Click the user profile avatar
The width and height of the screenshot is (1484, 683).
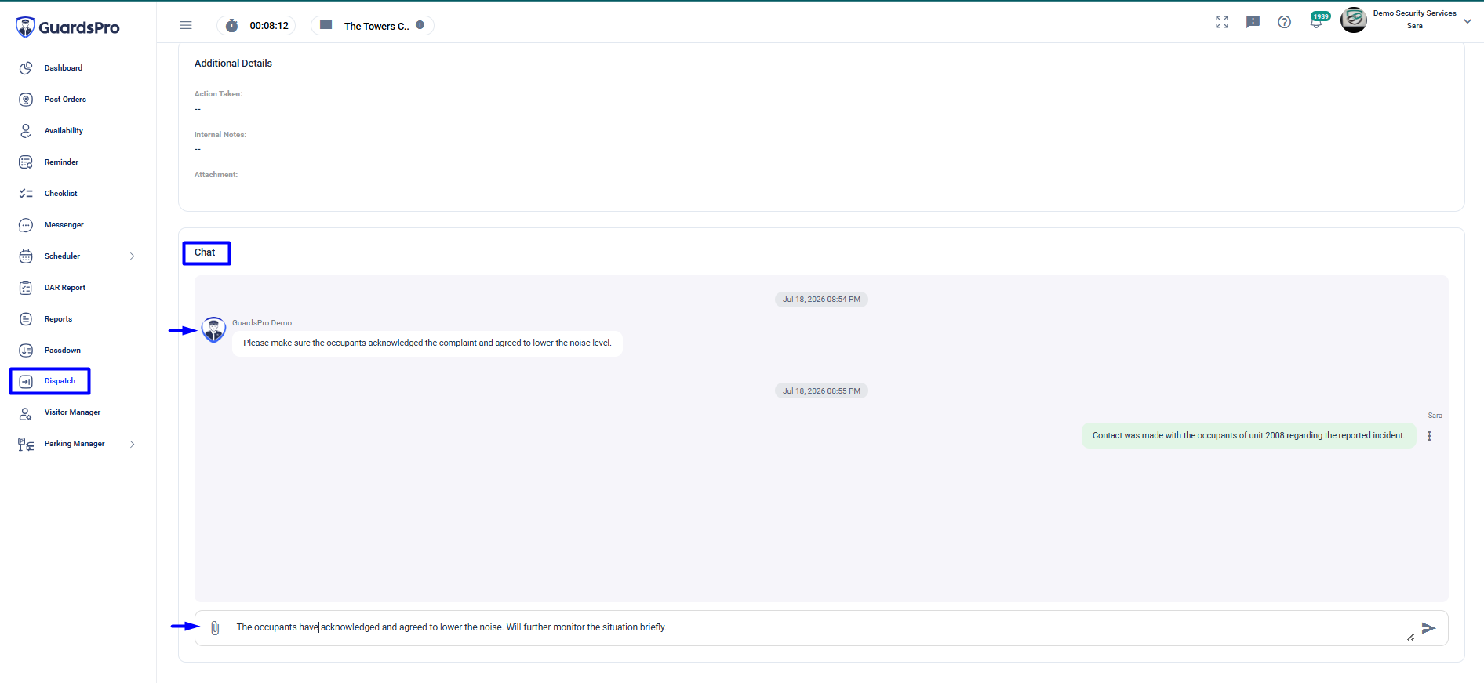tap(1354, 20)
